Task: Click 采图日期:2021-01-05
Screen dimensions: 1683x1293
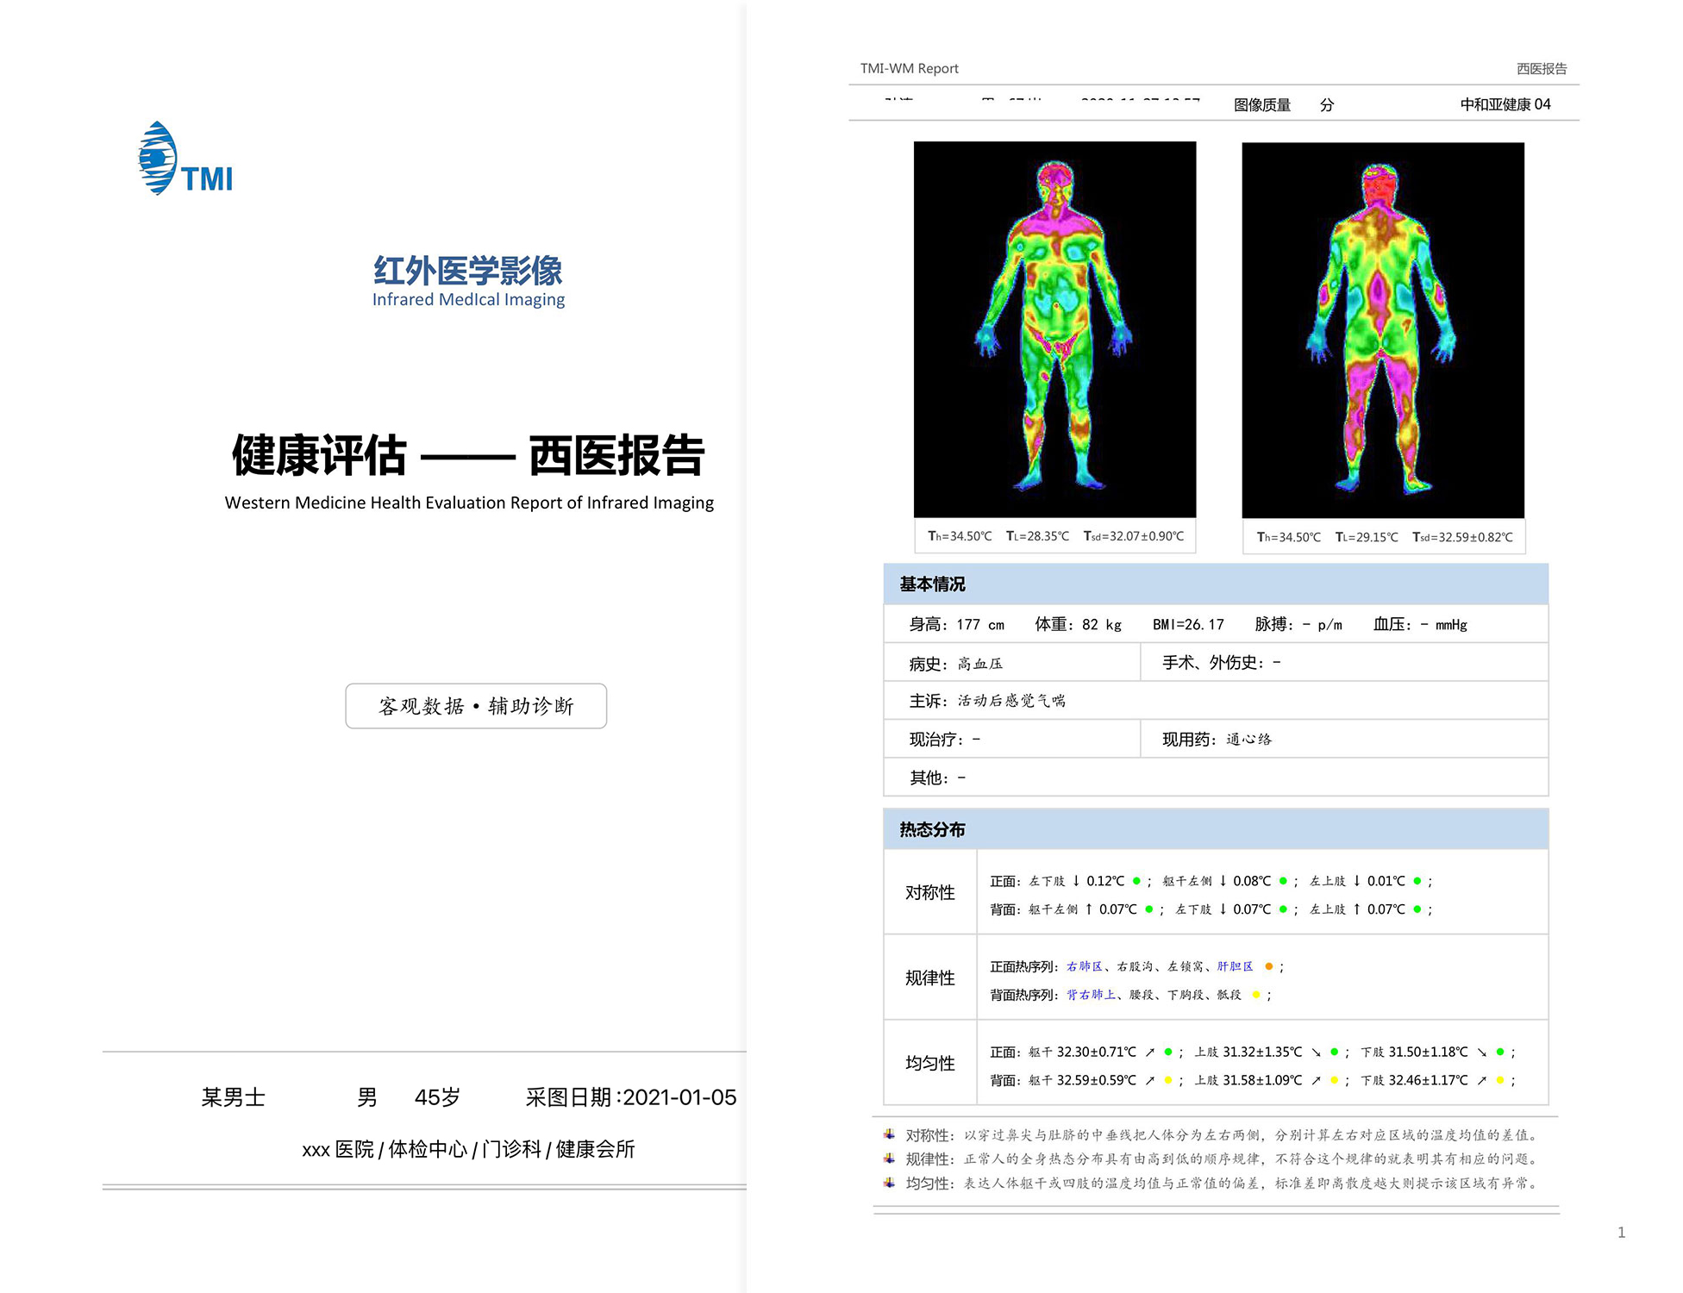Action: [x=631, y=1097]
